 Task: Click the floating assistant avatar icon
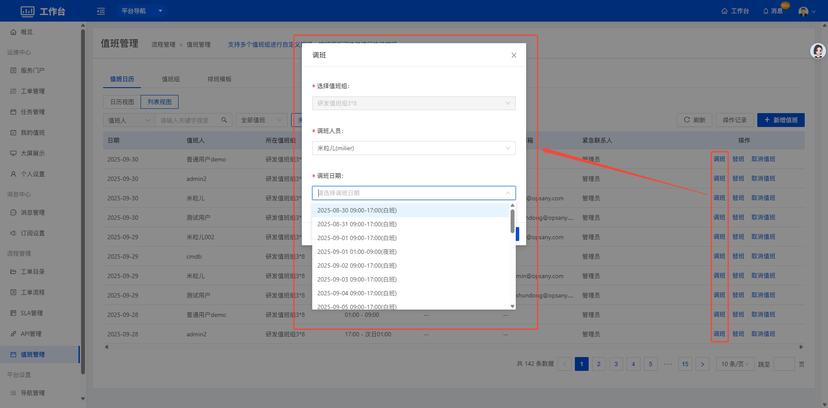click(818, 51)
